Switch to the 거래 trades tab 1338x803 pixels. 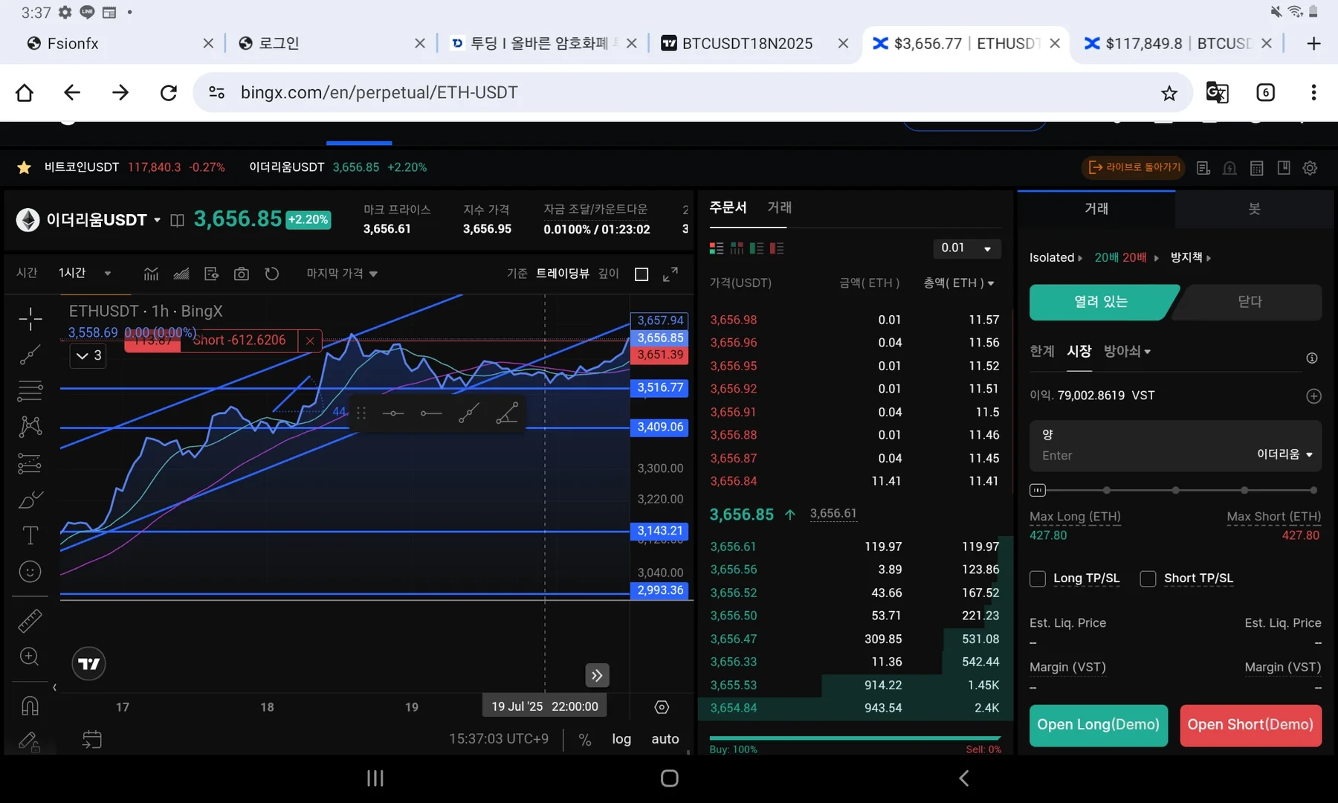779,207
